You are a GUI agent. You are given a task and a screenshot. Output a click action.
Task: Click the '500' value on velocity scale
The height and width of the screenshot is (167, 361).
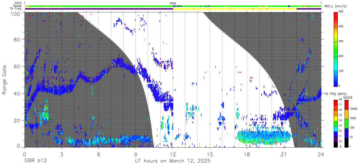point(341,12)
